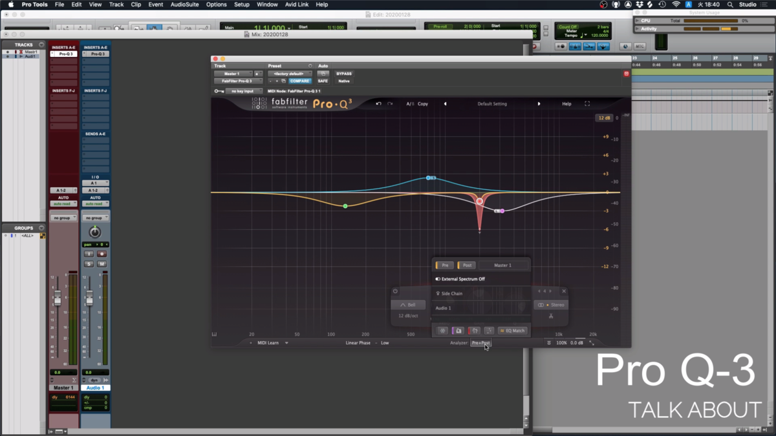This screenshot has height=436, width=776.
Task: Click the Audio 1 volume fader
Action: [89, 298]
